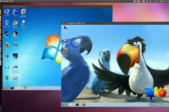Open the command prompt in the left window's taskbar

[12, 88]
